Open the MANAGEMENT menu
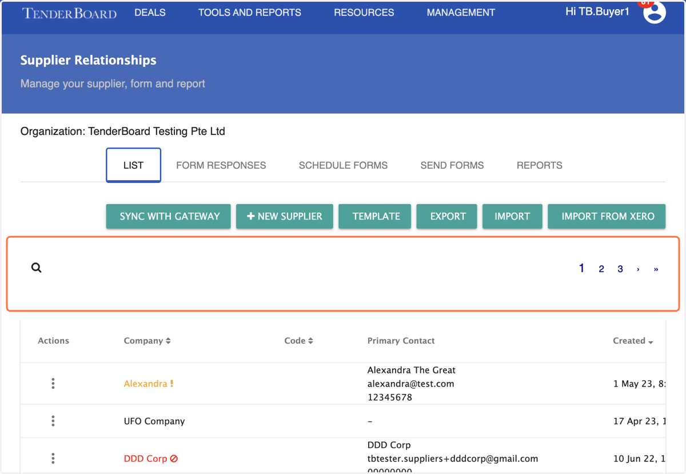The width and height of the screenshot is (686, 474). (x=461, y=13)
